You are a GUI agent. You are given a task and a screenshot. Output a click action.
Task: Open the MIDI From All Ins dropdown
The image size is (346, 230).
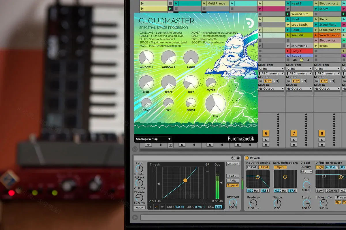tap(270, 69)
